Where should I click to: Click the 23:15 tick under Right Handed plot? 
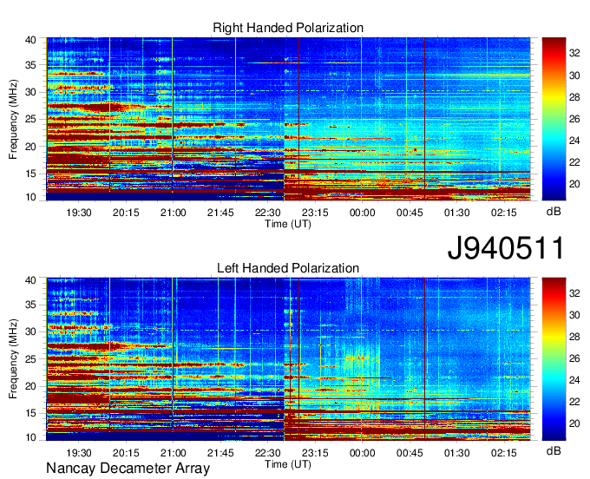tap(315, 213)
